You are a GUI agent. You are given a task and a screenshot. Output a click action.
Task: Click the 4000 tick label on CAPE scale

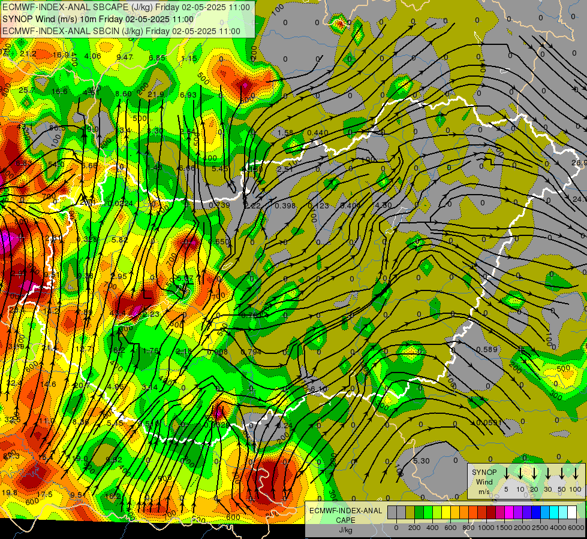coord(559,528)
